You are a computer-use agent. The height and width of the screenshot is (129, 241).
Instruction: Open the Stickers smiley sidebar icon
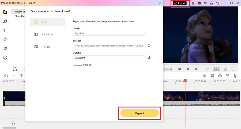pyautogui.click(x=5, y=58)
